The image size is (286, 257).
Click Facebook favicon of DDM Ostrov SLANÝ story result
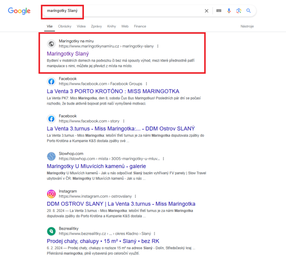tap(51, 119)
